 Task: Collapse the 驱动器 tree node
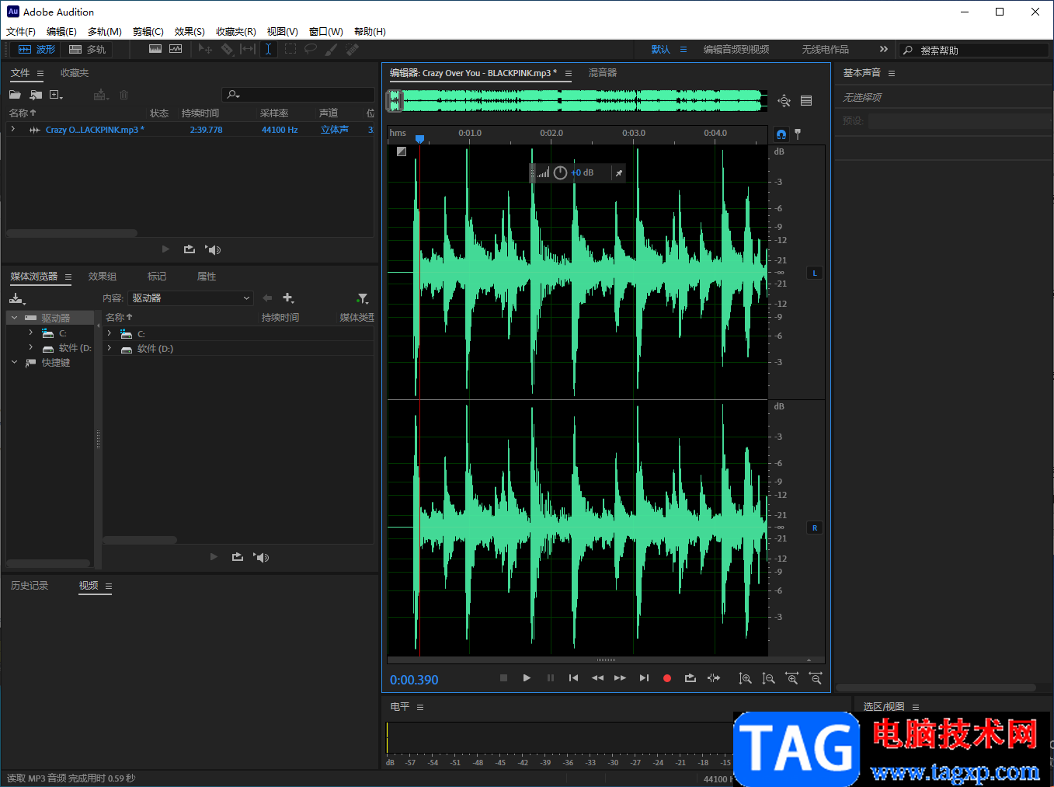14,318
